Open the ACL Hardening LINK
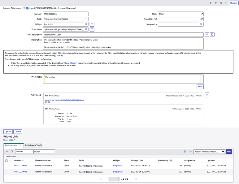This screenshot has height=184, width=239. (x=59, y=56)
